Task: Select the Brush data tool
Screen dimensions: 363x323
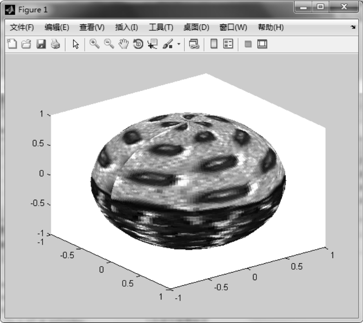Action: coord(167,44)
